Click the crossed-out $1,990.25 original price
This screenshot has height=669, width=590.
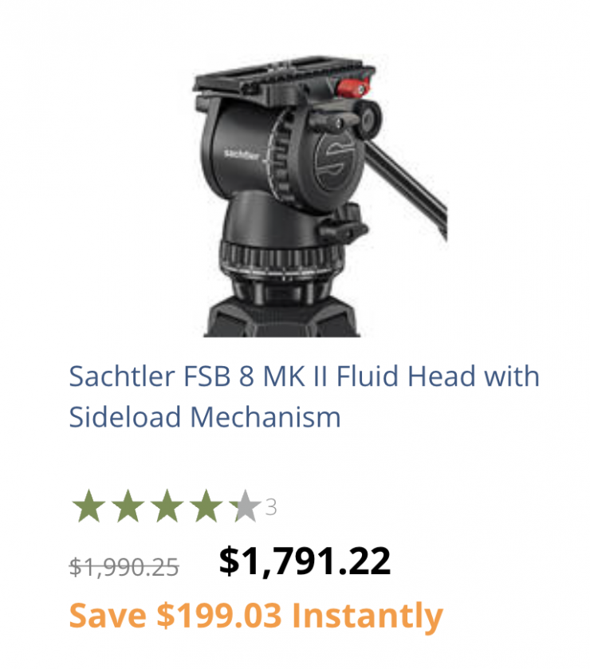pyautogui.click(x=124, y=568)
